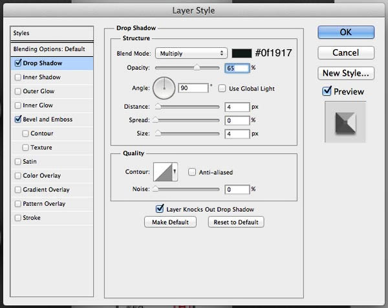Click the Size slider handle
The width and height of the screenshot is (388, 308).
click(x=158, y=133)
